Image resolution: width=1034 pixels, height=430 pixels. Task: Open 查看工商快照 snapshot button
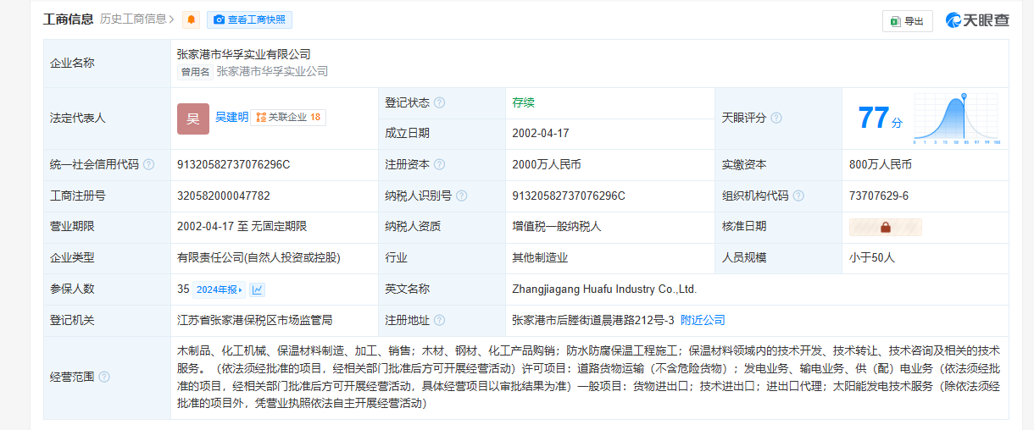(x=249, y=19)
